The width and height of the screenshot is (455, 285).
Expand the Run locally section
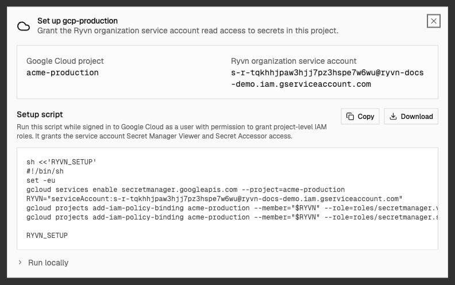pyautogui.click(x=44, y=263)
